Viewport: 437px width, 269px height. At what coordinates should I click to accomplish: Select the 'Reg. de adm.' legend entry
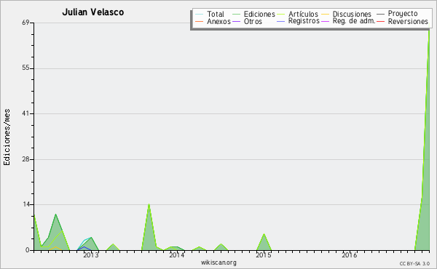348,21
